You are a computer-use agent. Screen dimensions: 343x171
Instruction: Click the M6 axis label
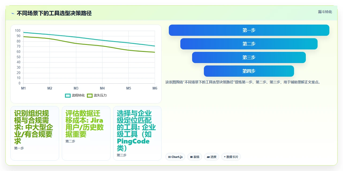coord(155,88)
